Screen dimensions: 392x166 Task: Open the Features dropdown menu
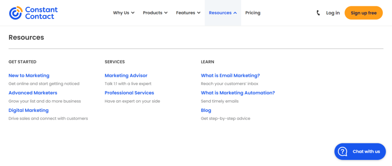(x=188, y=13)
